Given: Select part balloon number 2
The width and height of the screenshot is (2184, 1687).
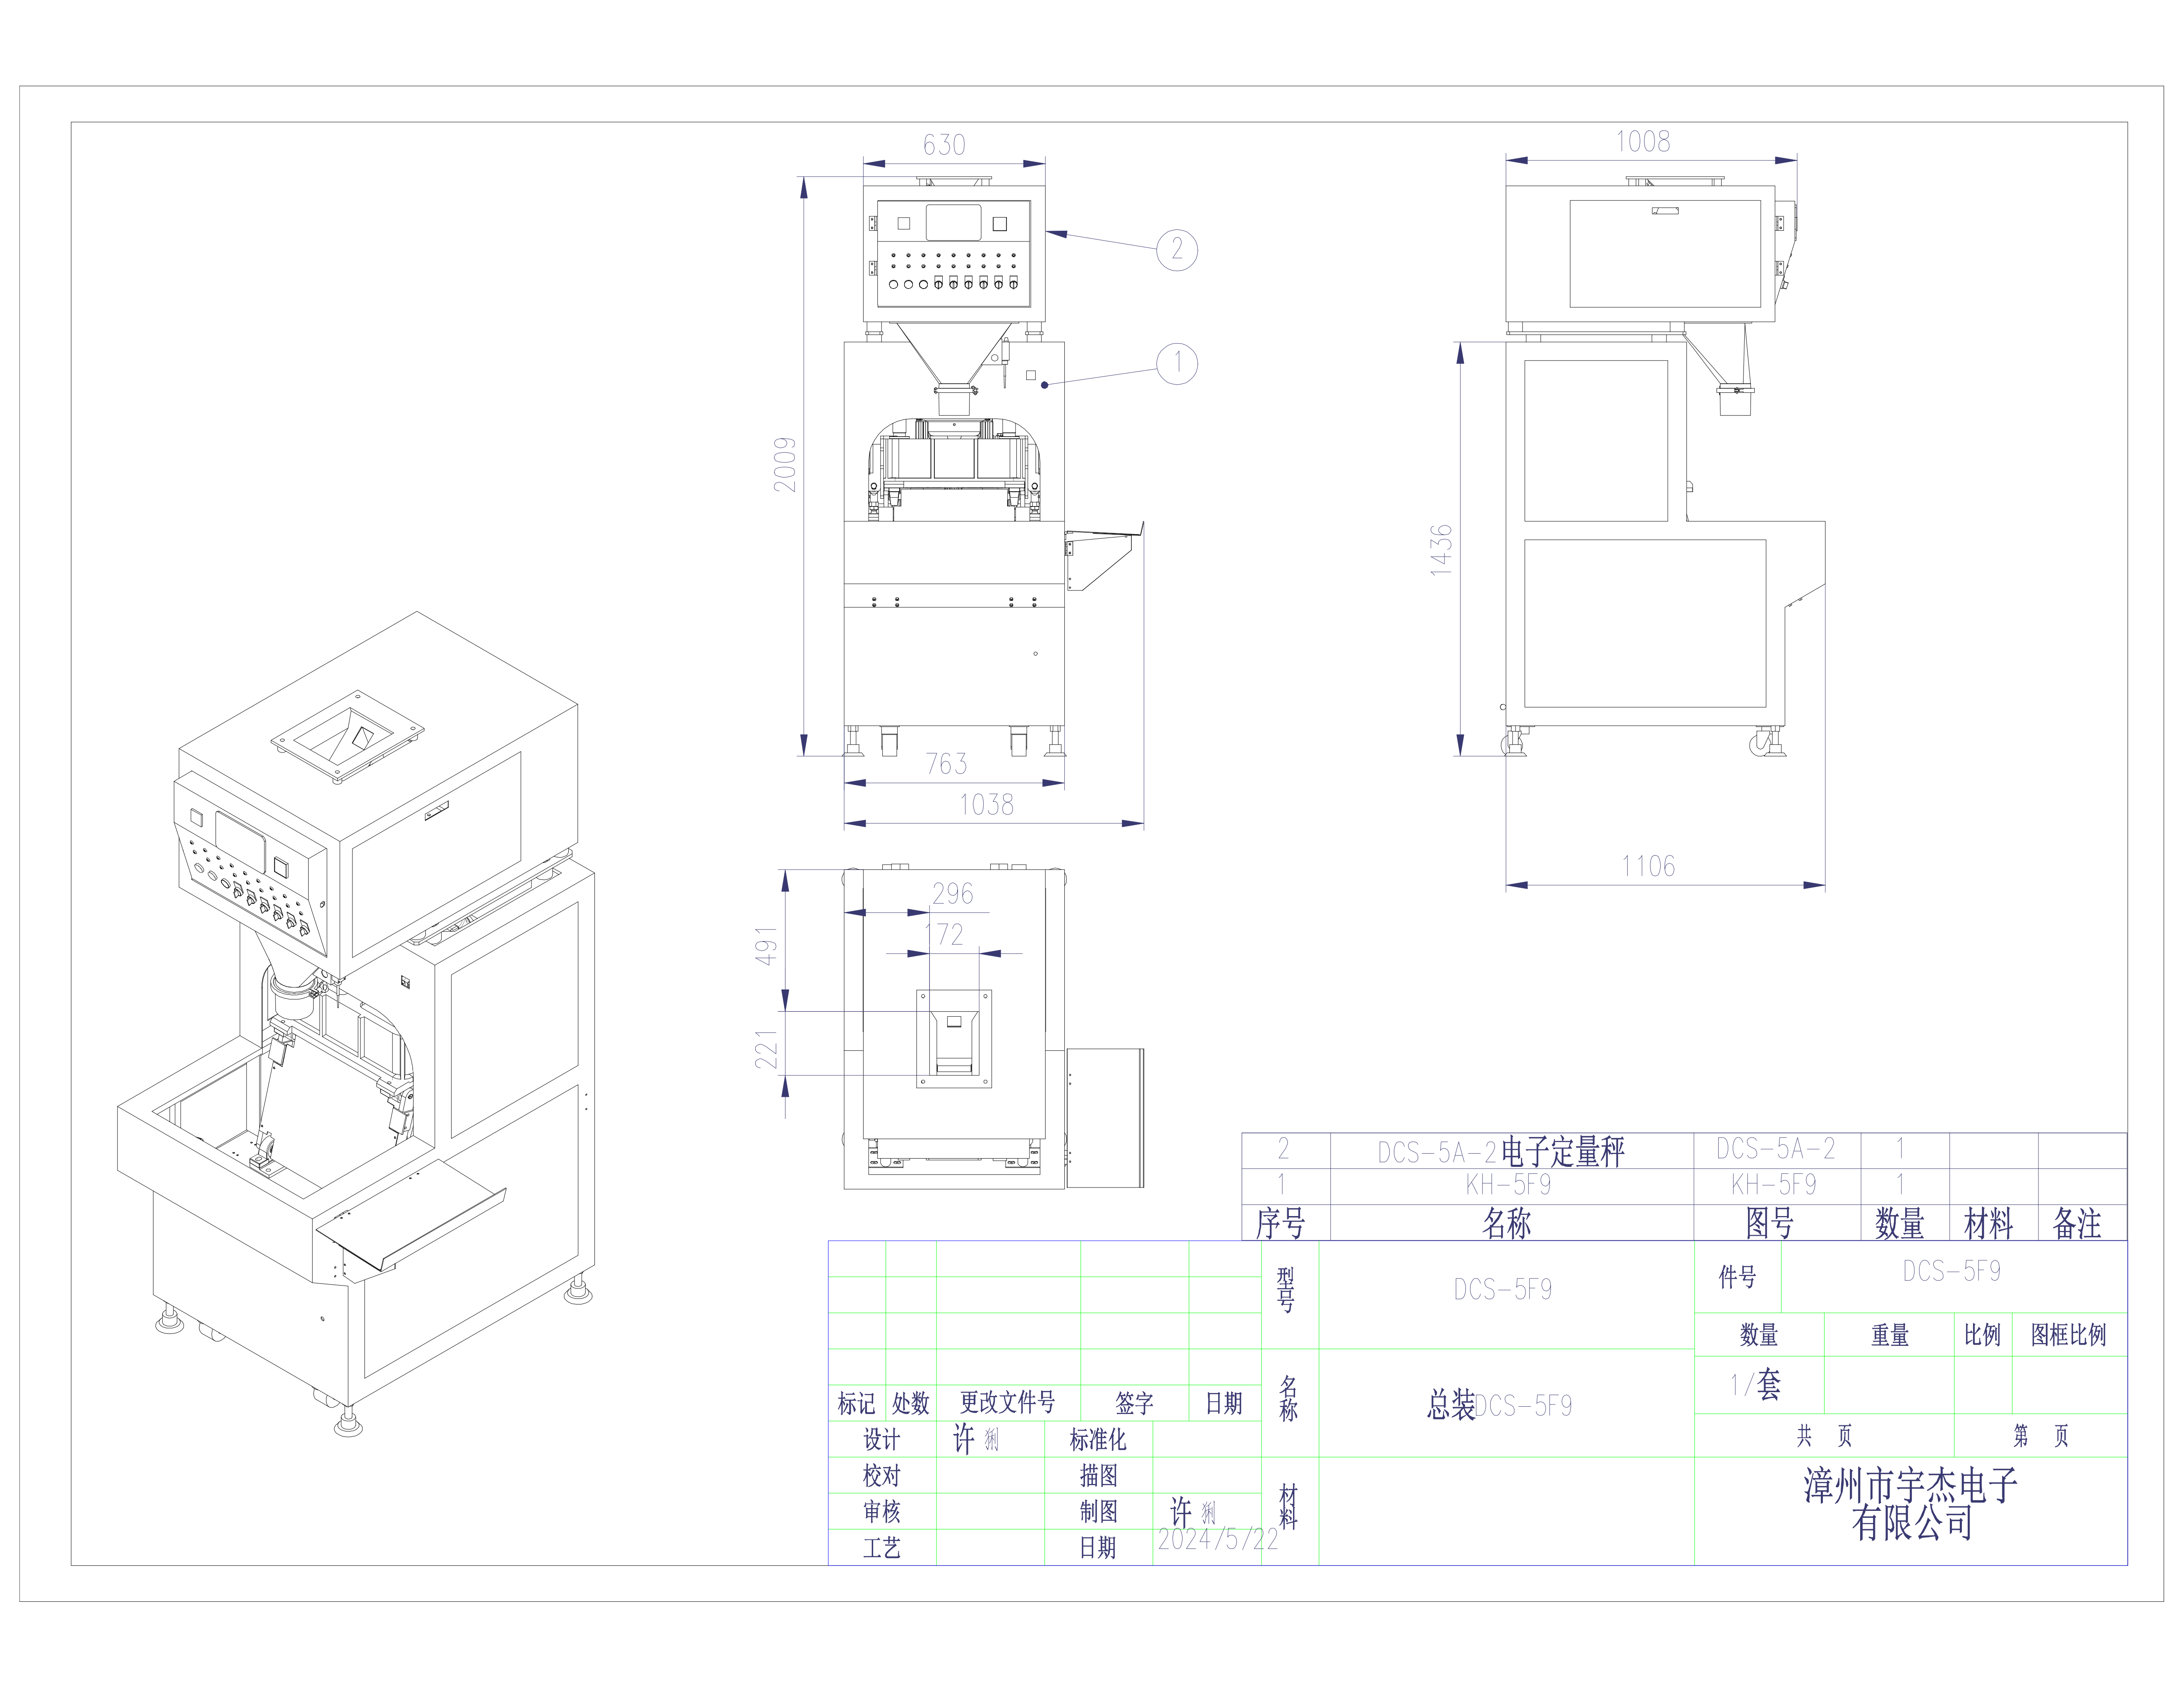Looking at the screenshot, I should (x=1177, y=249).
